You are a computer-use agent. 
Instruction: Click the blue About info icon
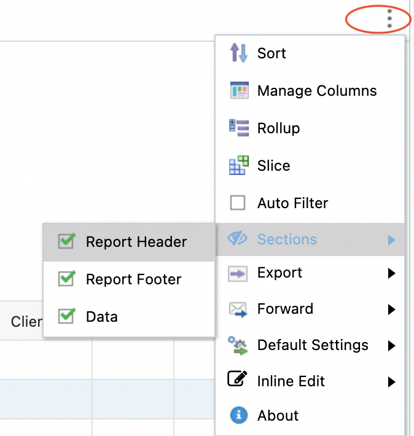click(x=238, y=416)
